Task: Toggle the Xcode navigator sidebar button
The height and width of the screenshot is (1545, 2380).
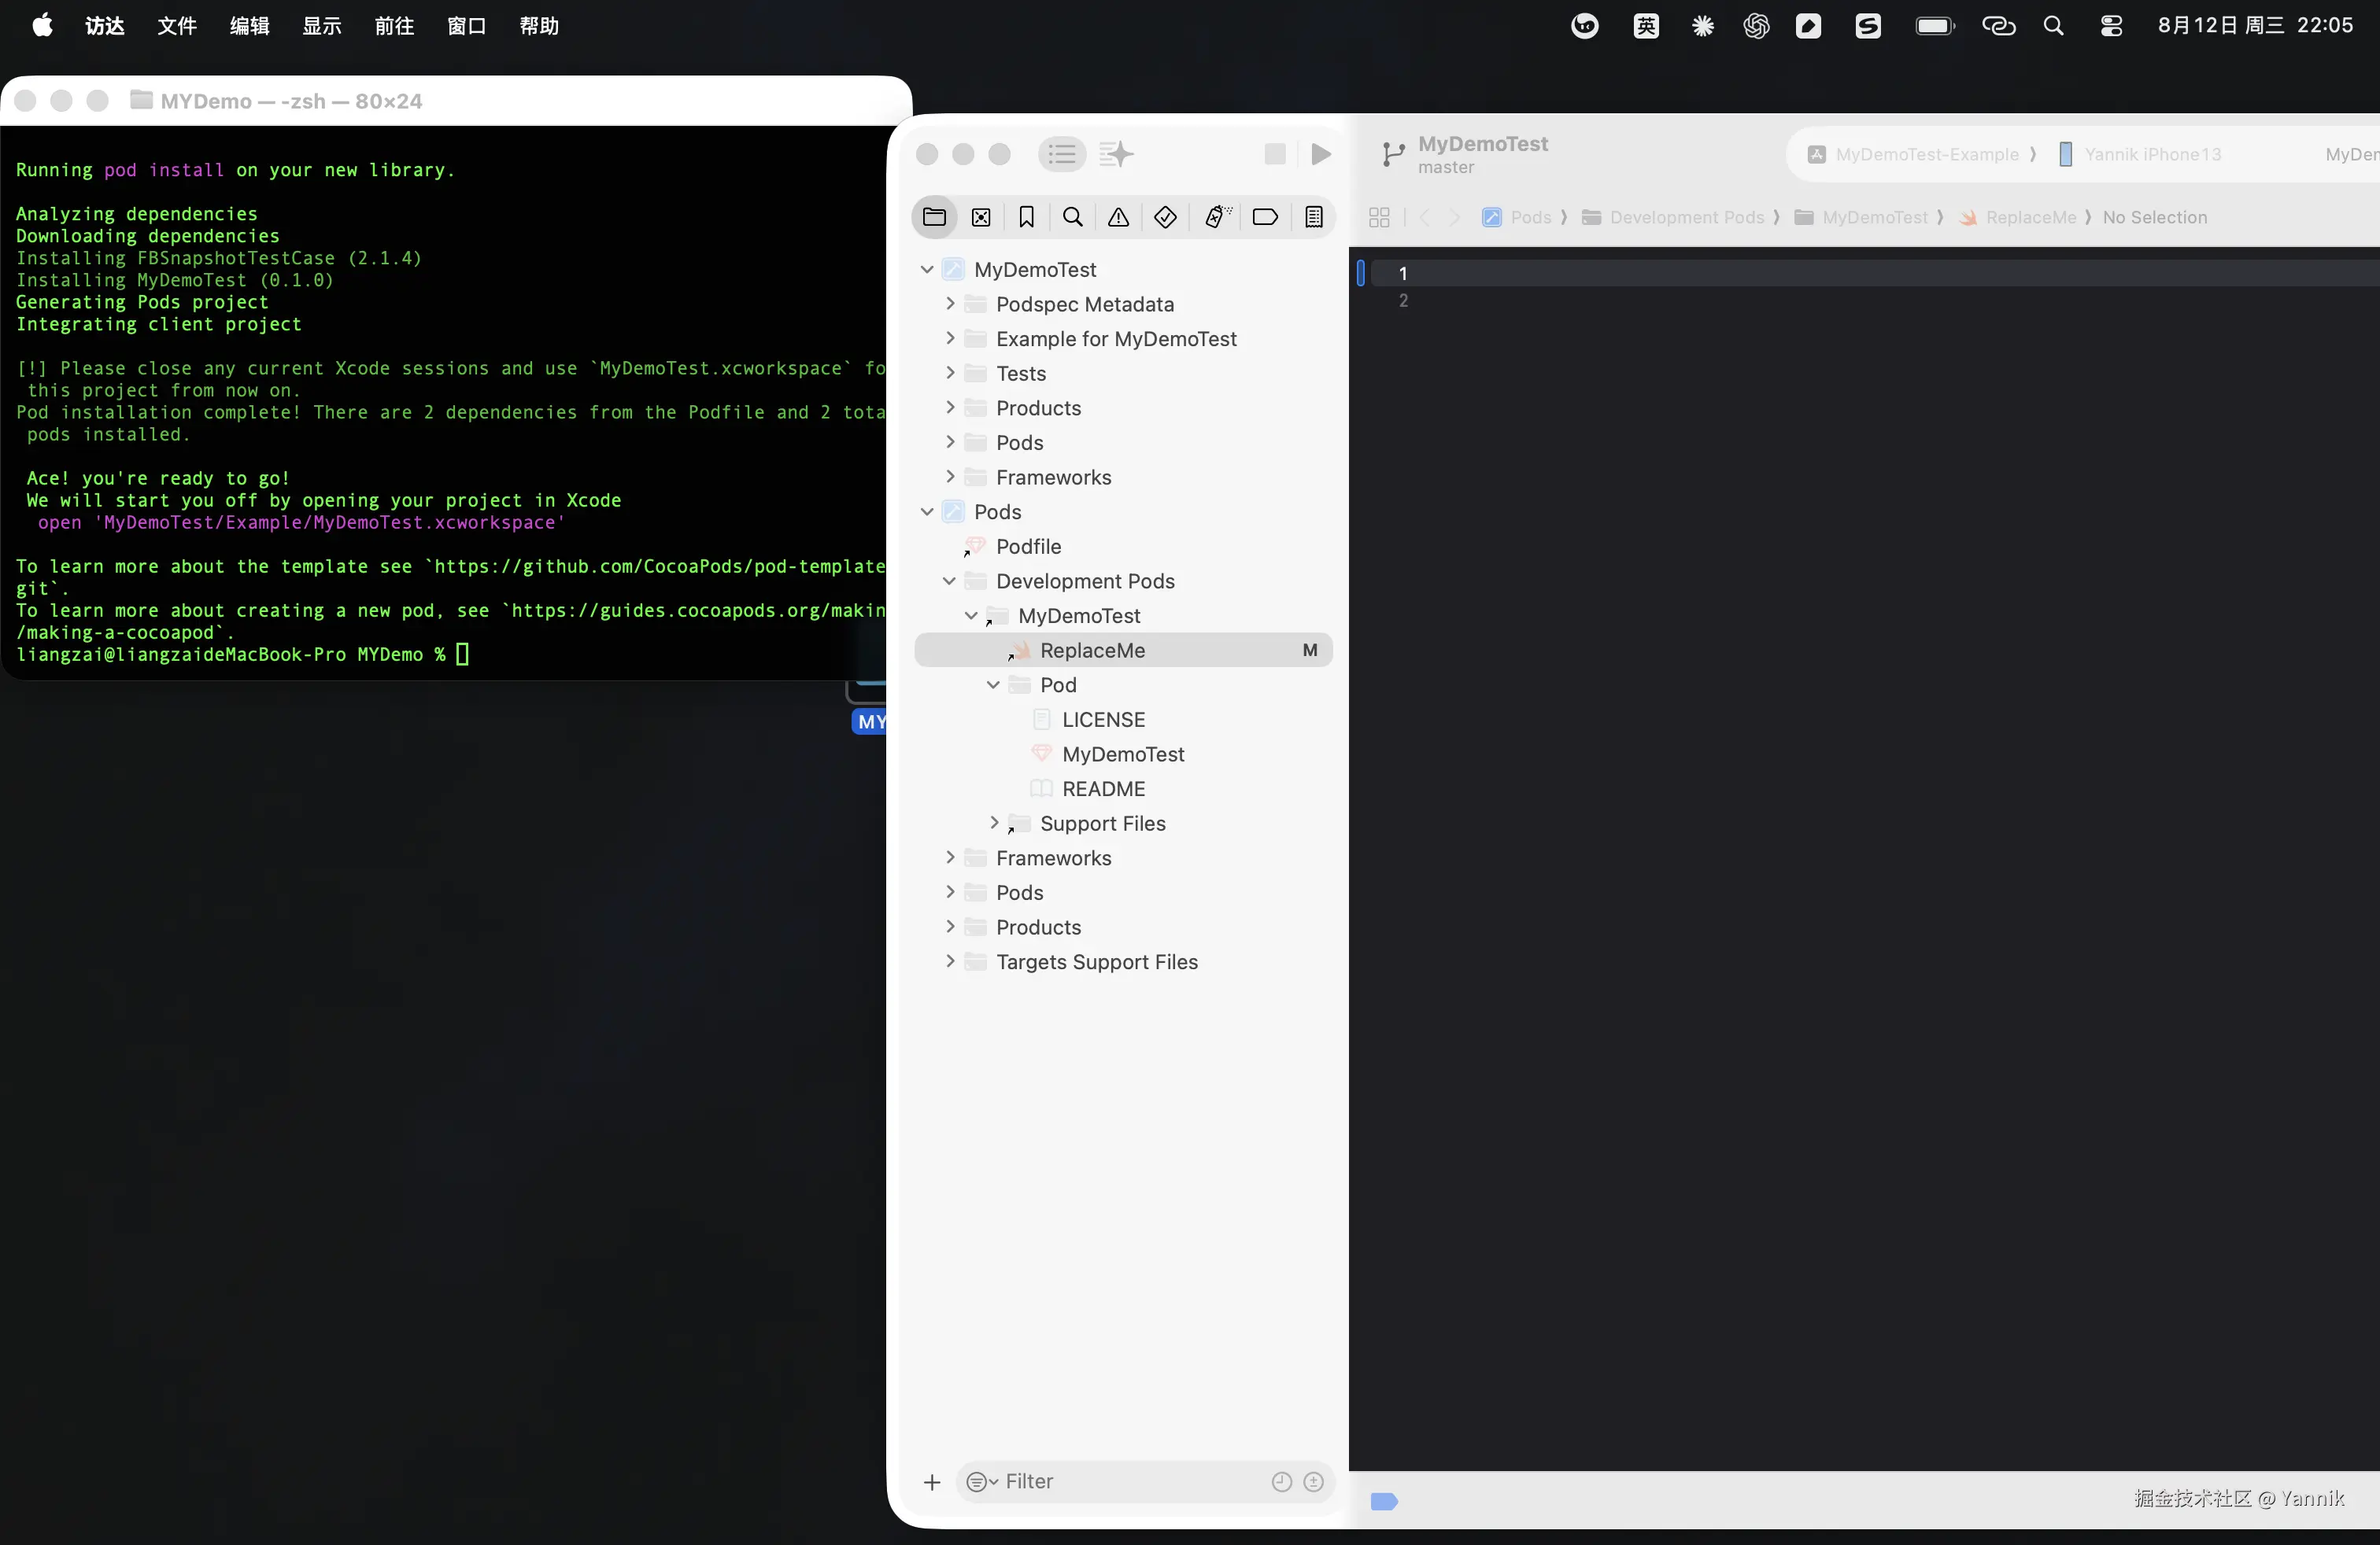Action: (x=1062, y=154)
